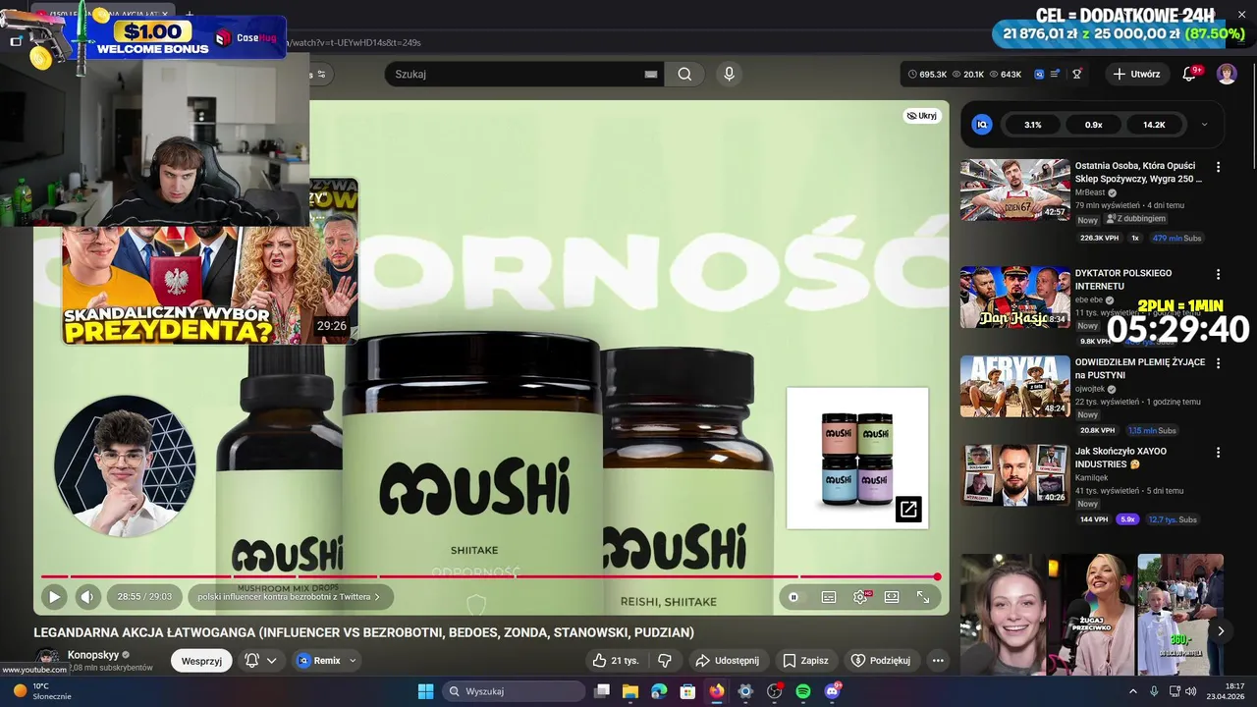Click the search magnifier button

click(684, 74)
